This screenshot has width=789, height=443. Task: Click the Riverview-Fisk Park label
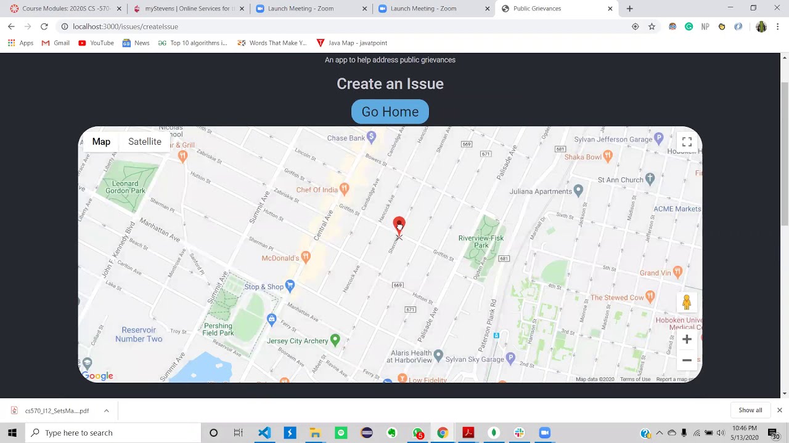point(481,241)
